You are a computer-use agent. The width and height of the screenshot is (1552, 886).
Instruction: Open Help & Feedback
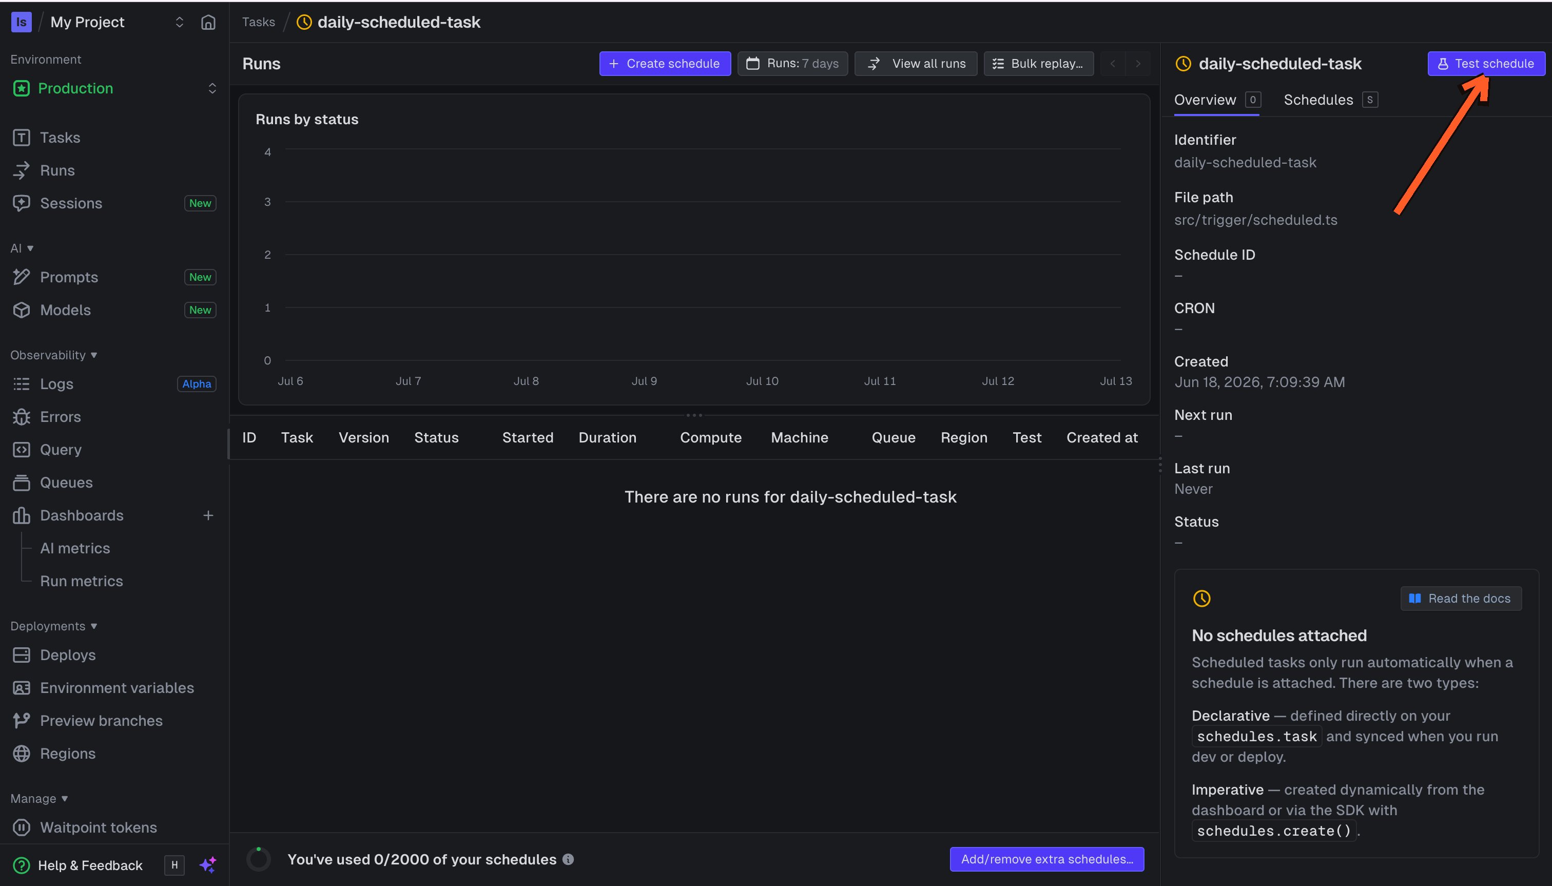tap(79, 865)
